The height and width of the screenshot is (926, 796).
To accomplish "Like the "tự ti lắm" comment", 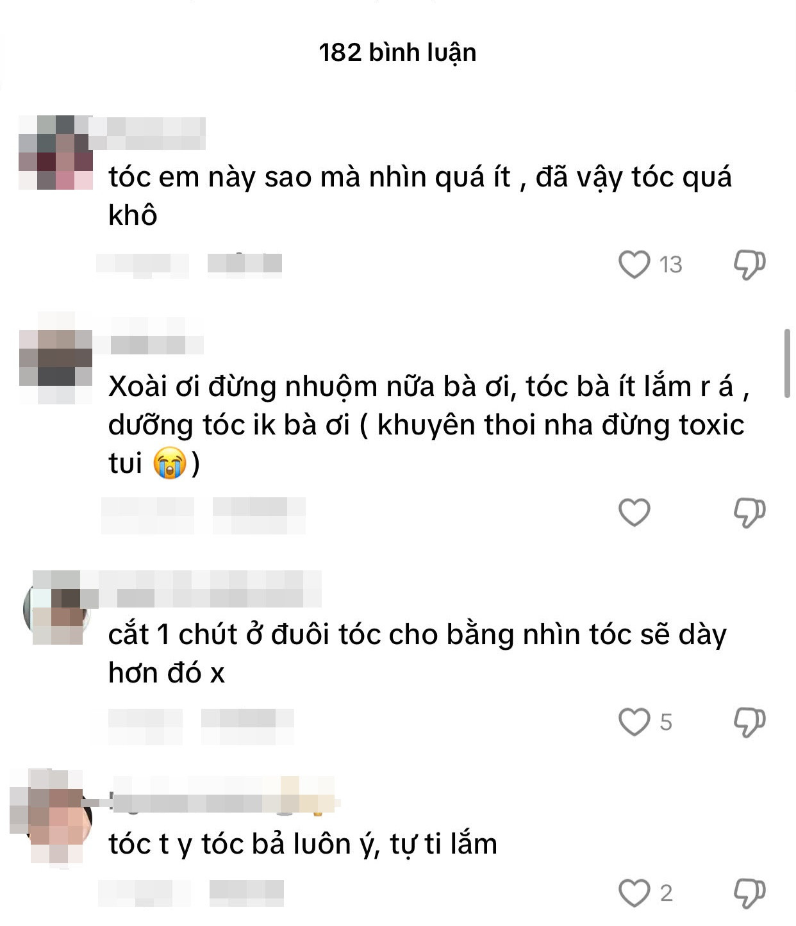I will [634, 893].
